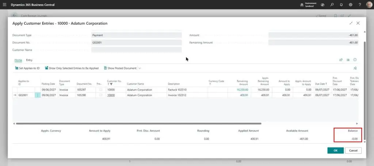Click the Document No. column header
The height and width of the screenshot is (166, 374).
84,84
